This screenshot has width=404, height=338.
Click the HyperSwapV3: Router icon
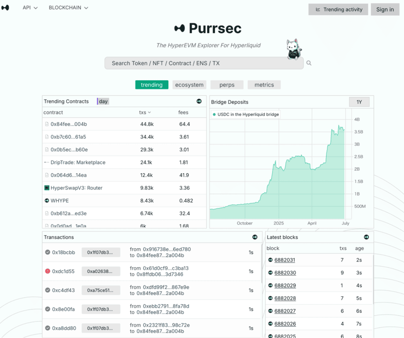click(x=47, y=188)
